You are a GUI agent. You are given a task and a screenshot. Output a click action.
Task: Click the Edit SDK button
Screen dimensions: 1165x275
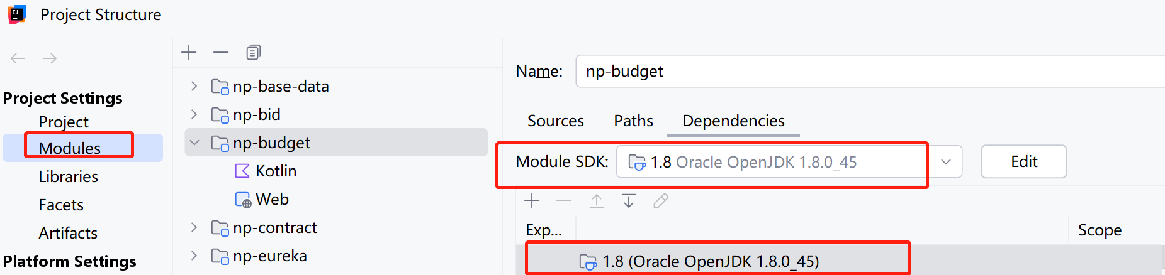(1023, 162)
